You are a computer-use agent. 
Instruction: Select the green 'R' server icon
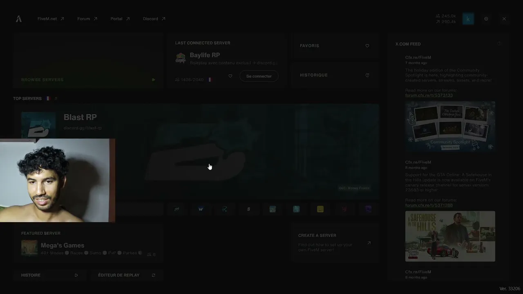click(x=225, y=209)
